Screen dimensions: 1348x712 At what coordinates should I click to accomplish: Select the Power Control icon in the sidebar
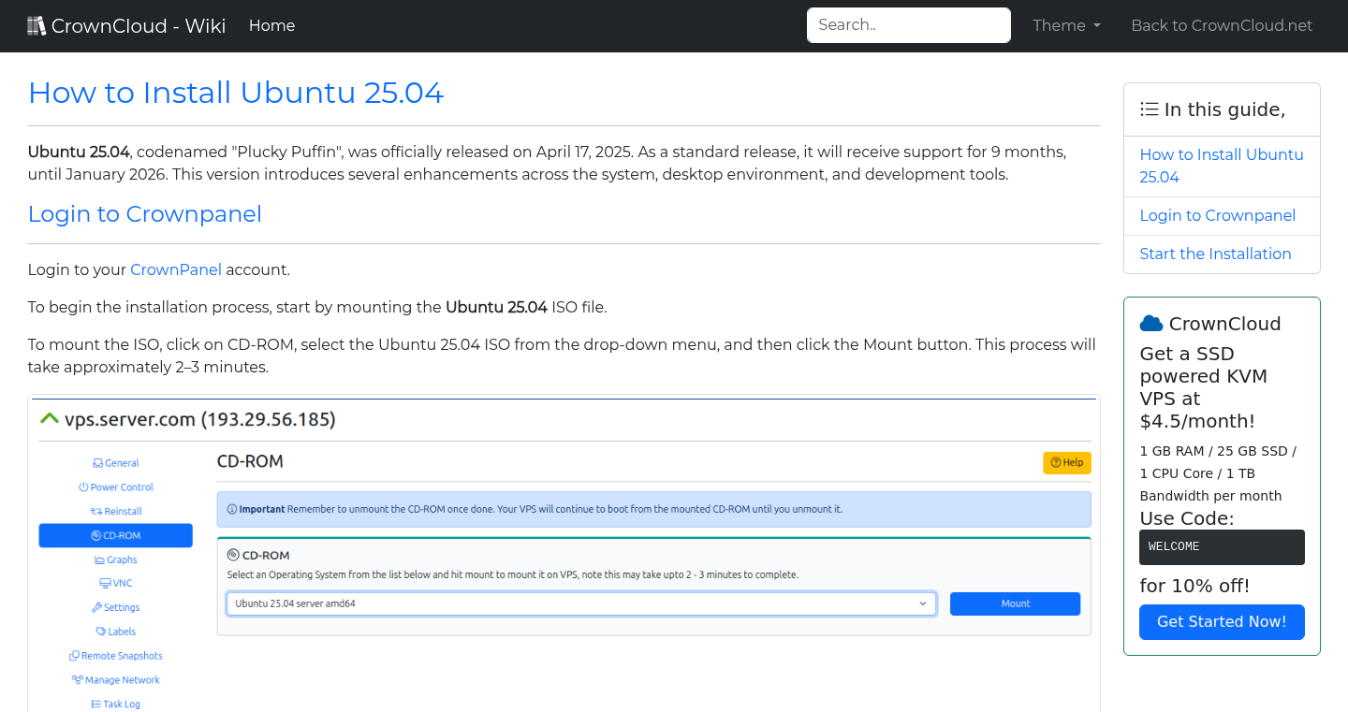(84, 487)
